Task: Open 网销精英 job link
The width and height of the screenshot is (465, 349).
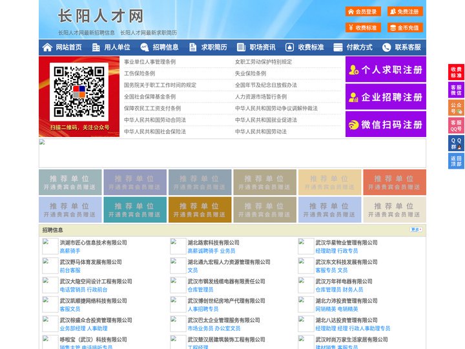Action: [325, 309]
